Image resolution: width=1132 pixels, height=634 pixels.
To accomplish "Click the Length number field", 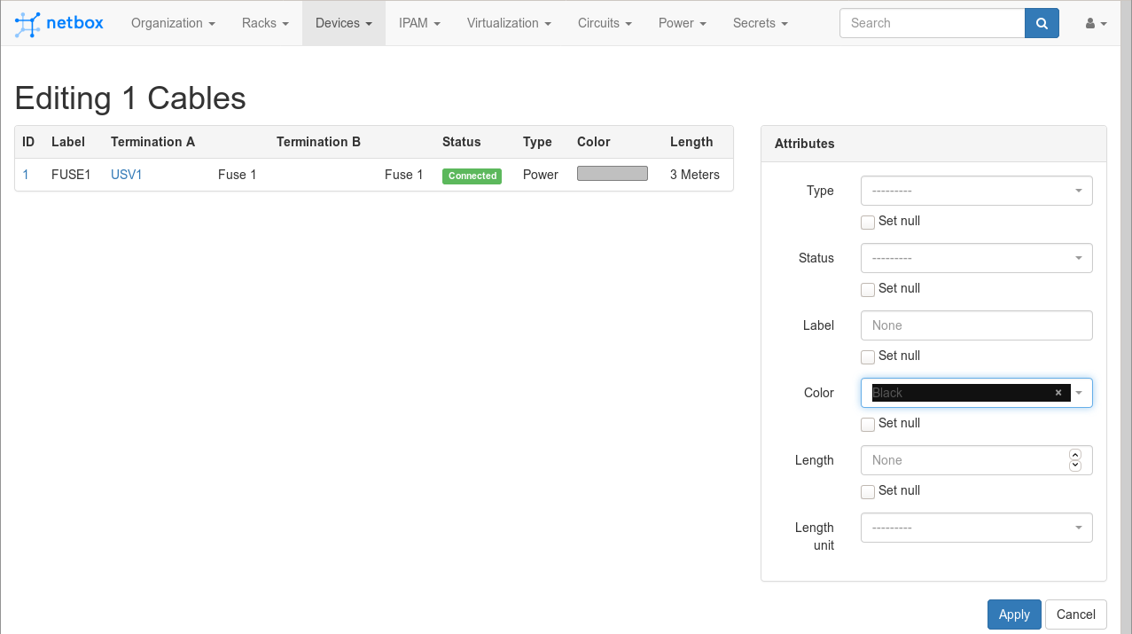I will tap(976, 460).
